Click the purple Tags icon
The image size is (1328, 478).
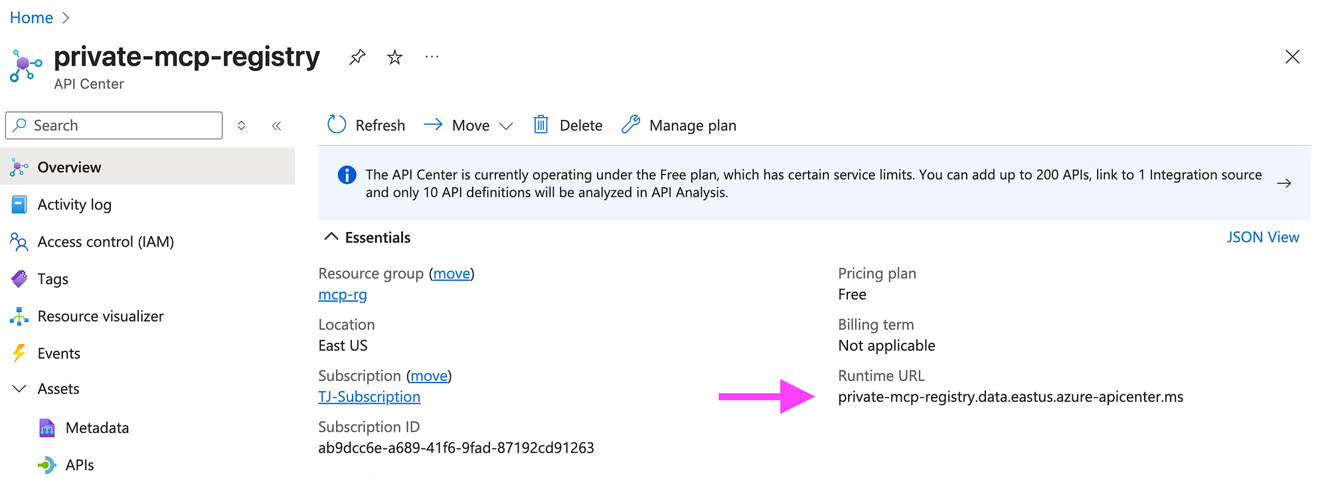19,279
